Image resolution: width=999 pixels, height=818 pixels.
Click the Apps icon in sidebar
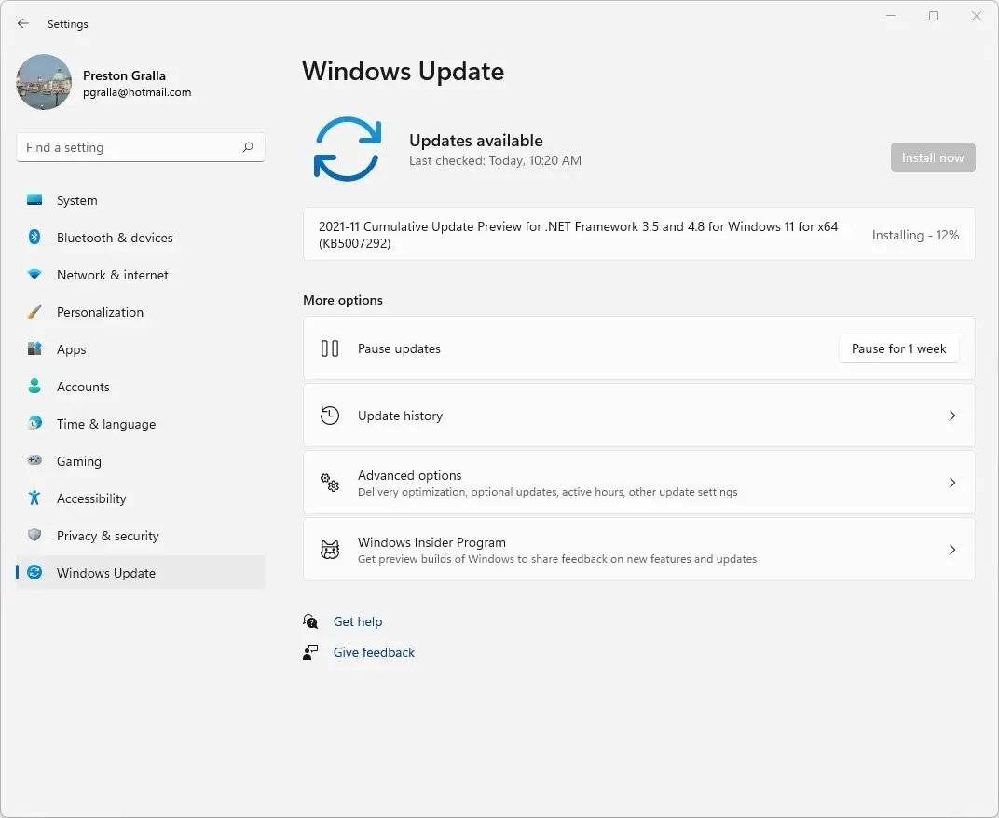coord(34,348)
